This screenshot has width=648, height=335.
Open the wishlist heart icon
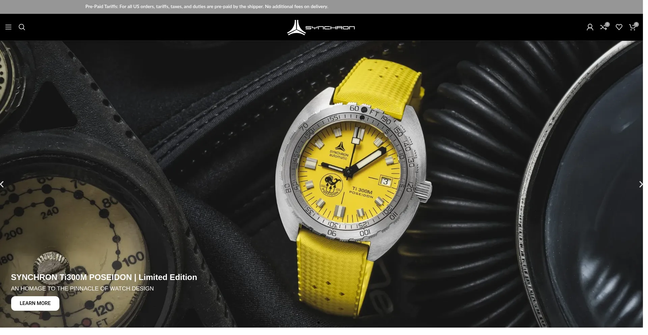(x=619, y=27)
